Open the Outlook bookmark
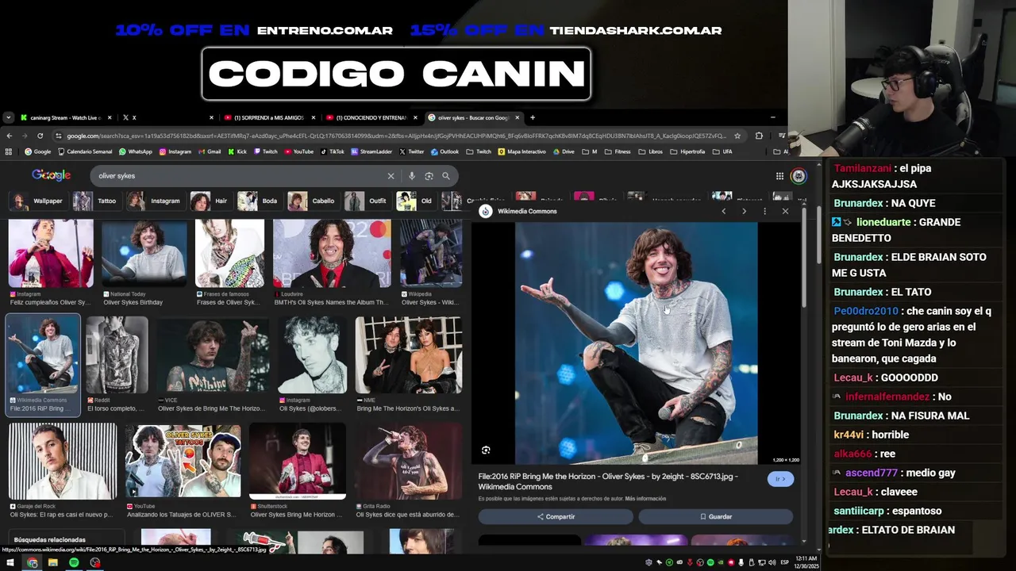This screenshot has height=571, width=1016. point(445,151)
